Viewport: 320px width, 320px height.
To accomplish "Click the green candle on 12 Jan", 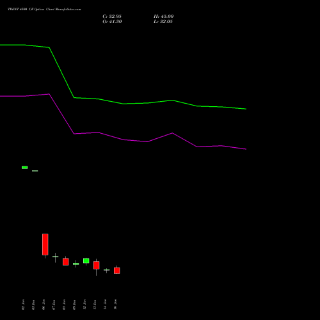I will 86,260.
